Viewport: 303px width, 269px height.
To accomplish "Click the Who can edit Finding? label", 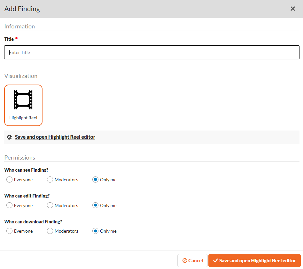I will 27,196.
